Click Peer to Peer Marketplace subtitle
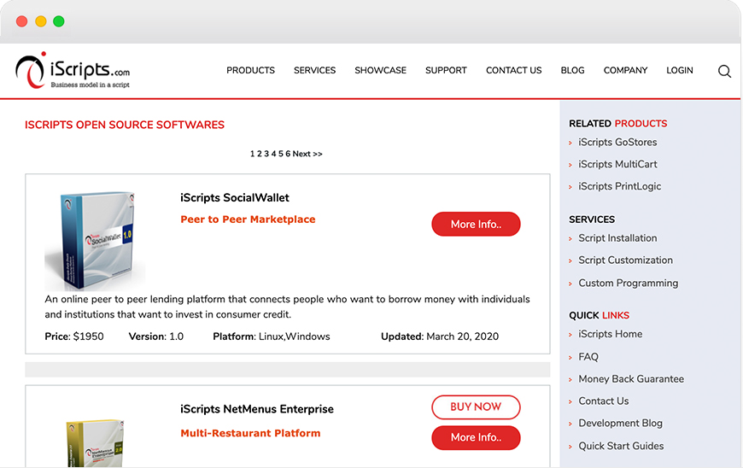The width and height of the screenshot is (743, 468). click(248, 219)
